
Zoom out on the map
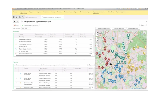[97, 34]
